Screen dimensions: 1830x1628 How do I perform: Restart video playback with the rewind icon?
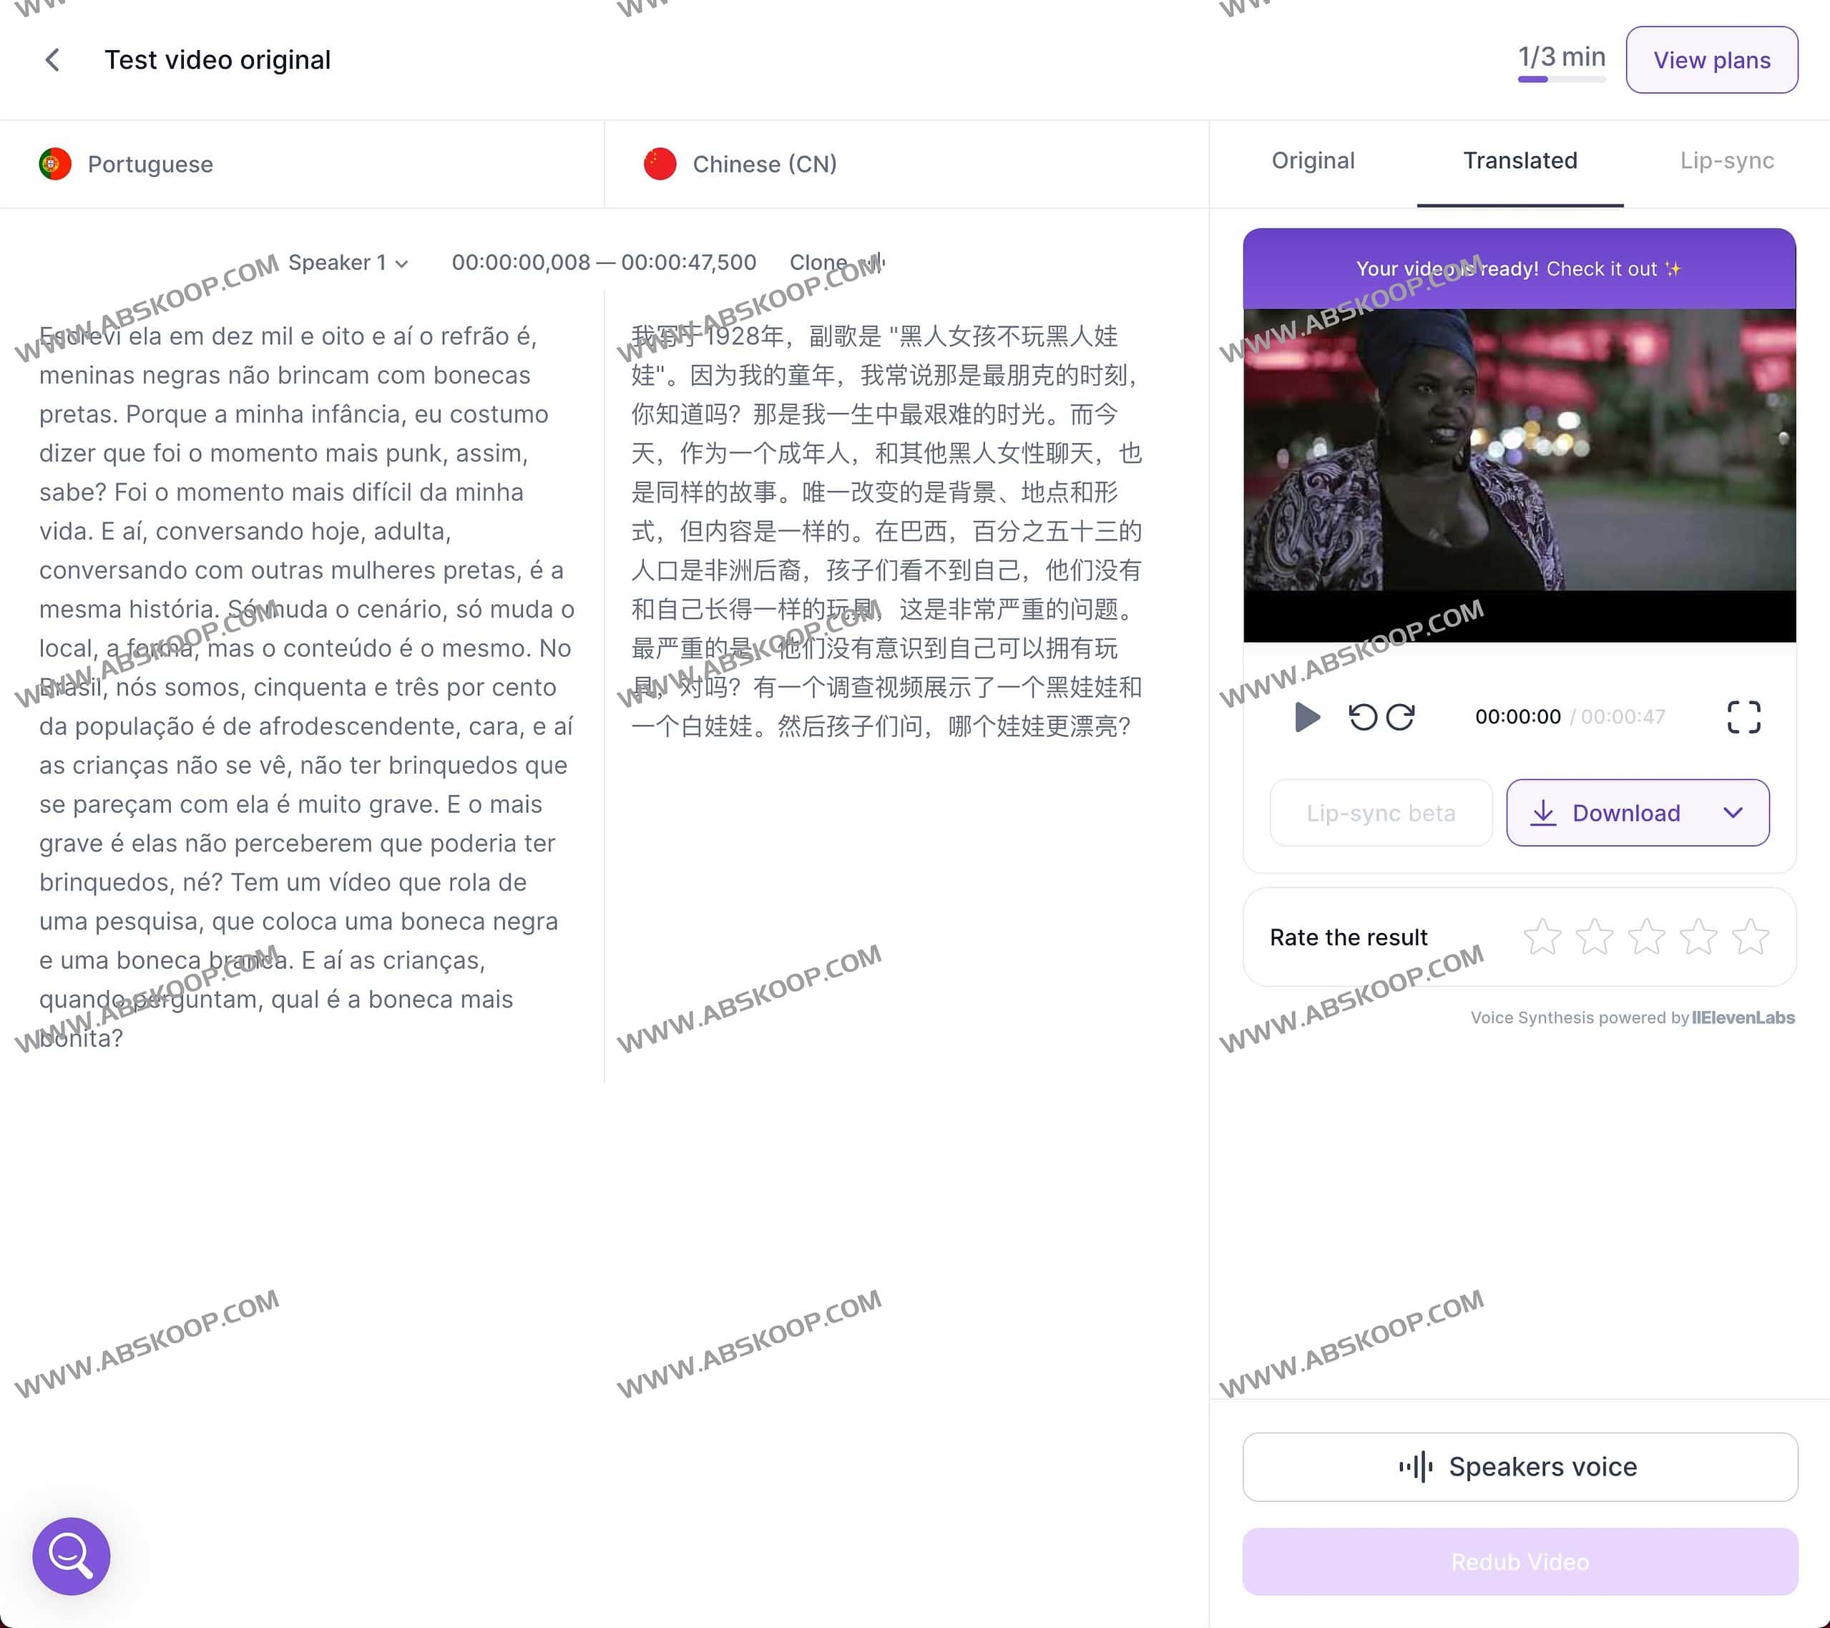coord(1363,716)
